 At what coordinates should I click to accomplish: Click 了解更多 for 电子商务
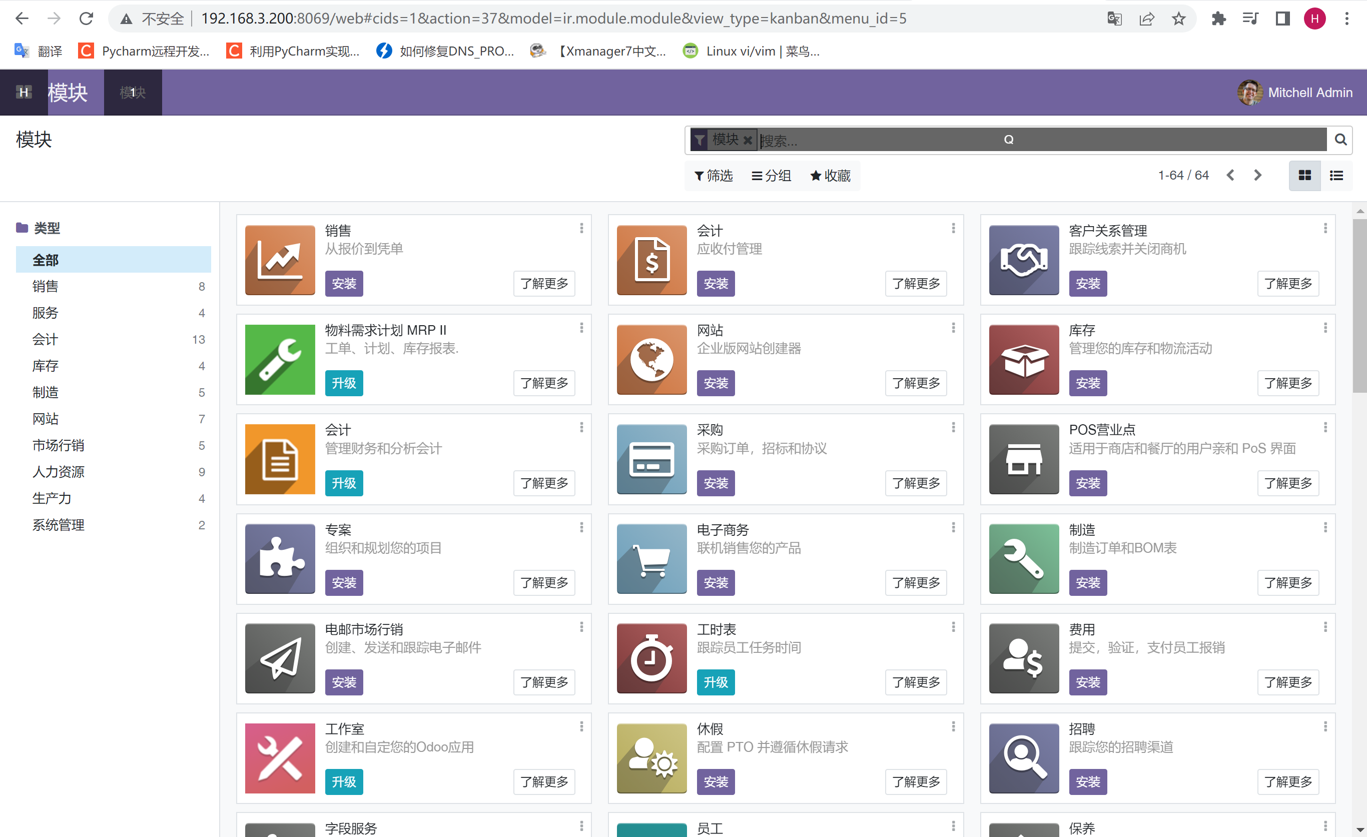click(916, 582)
